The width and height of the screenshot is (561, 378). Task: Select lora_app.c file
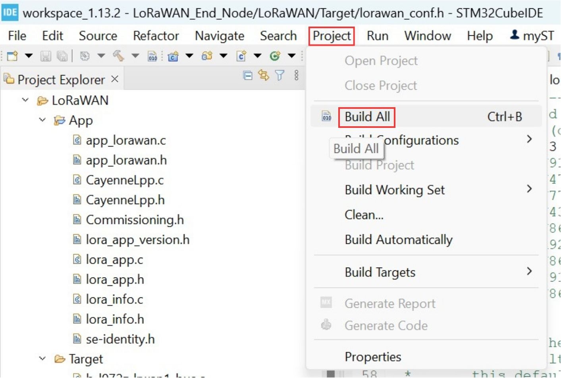click(x=114, y=259)
